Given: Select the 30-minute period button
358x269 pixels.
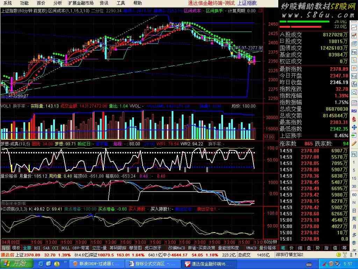Looking at the screenshot, I should tap(354, 187).
